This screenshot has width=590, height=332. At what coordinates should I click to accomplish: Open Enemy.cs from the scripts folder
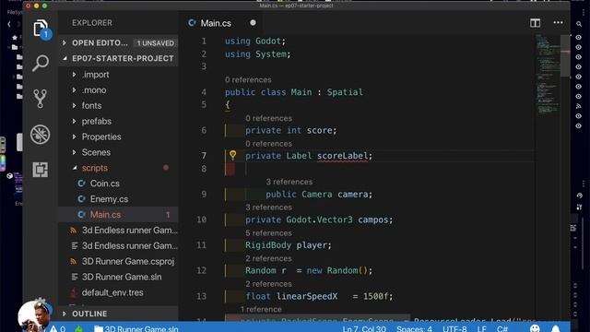tap(118, 199)
